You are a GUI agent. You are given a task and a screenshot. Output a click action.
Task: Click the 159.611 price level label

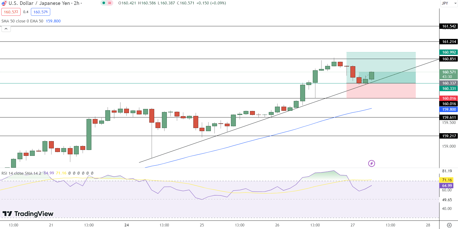pyautogui.click(x=448, y=117)
